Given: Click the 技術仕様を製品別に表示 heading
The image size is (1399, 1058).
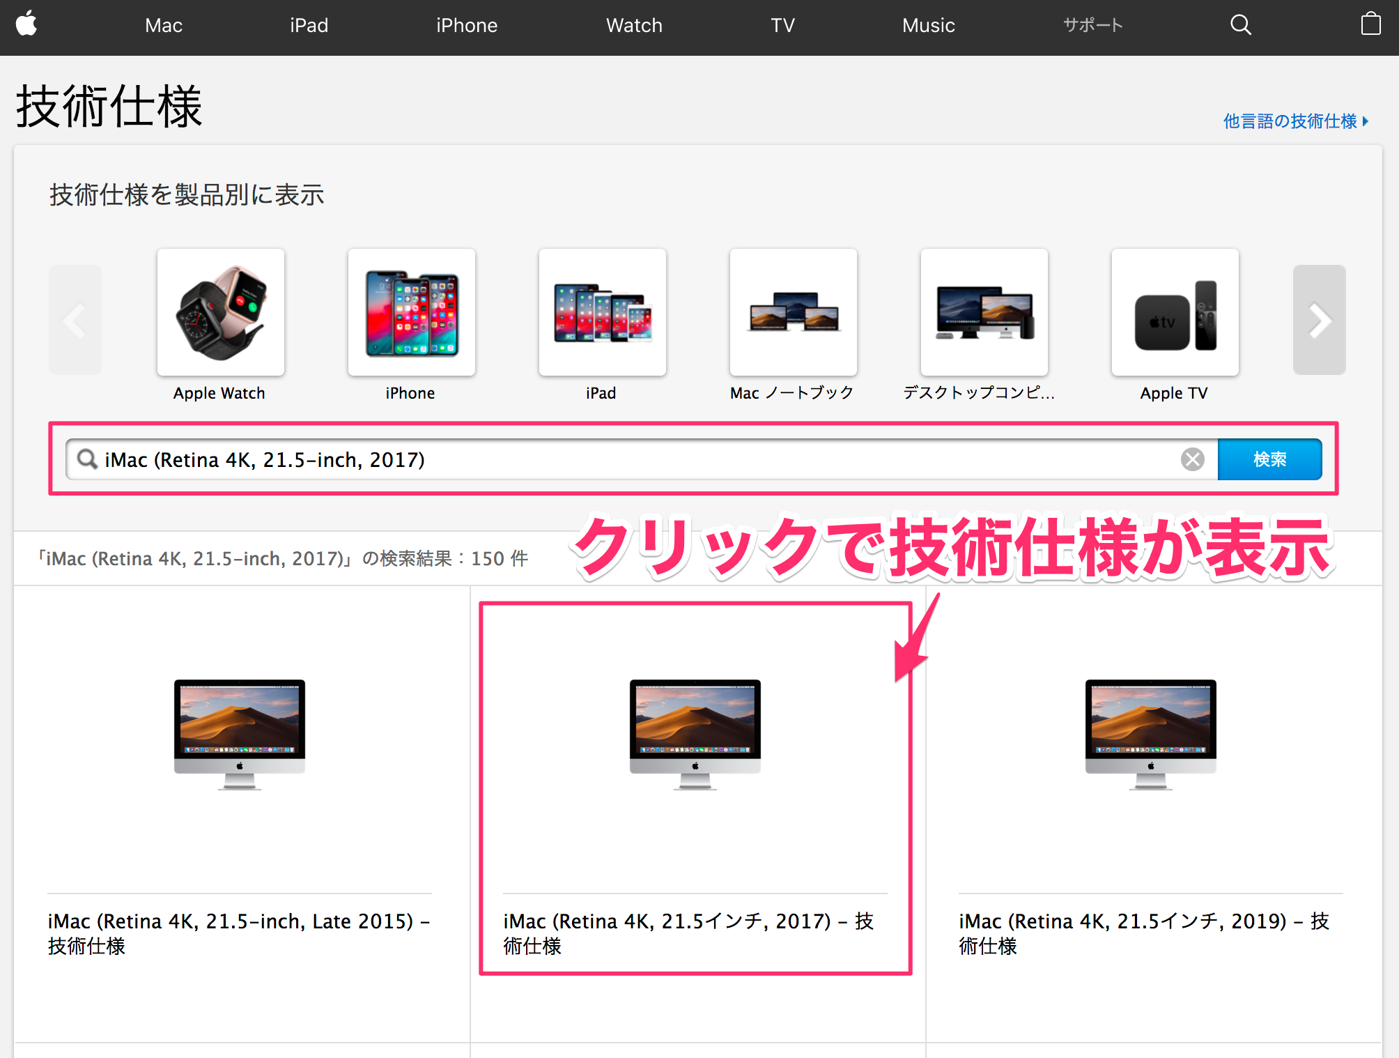Looking at the screenshot, I should click(187, 195).
